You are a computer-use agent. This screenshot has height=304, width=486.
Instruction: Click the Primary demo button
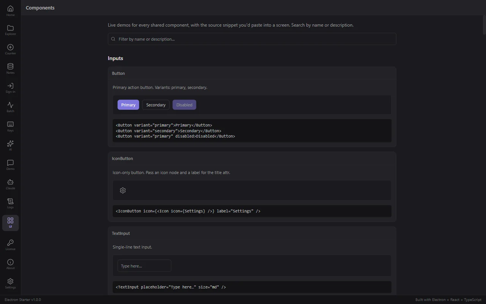[128, 105]
